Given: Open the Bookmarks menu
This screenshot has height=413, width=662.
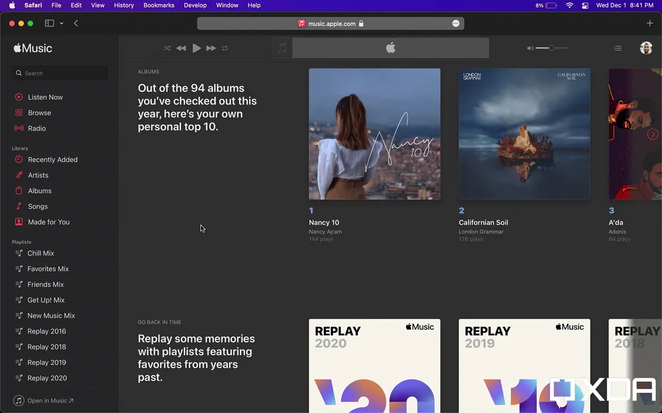Looking at the screenshot, I should (159, 5).
